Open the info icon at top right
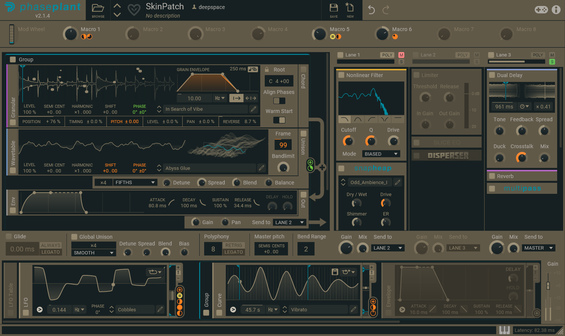This screenshot has width=565, height=336. [x=556, y=9]
